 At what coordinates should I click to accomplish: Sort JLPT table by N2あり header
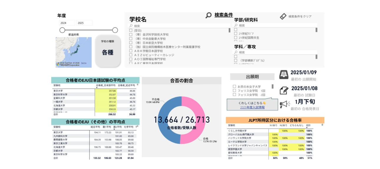pos(283,125)
